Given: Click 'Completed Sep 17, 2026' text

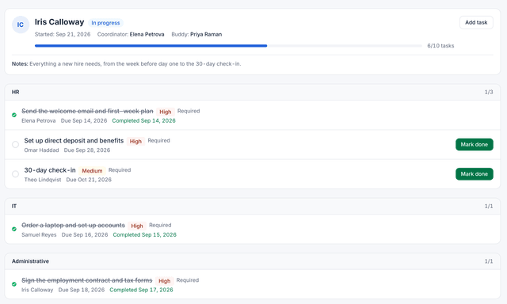Looking at the screenshot, I should tap(141, 290).
